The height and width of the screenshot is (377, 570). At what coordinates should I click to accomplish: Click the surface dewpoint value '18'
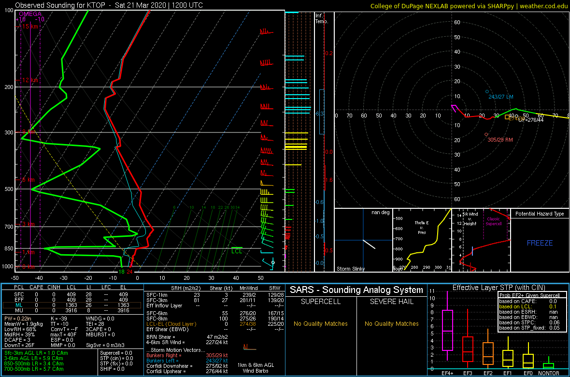(x=122, y=272)
